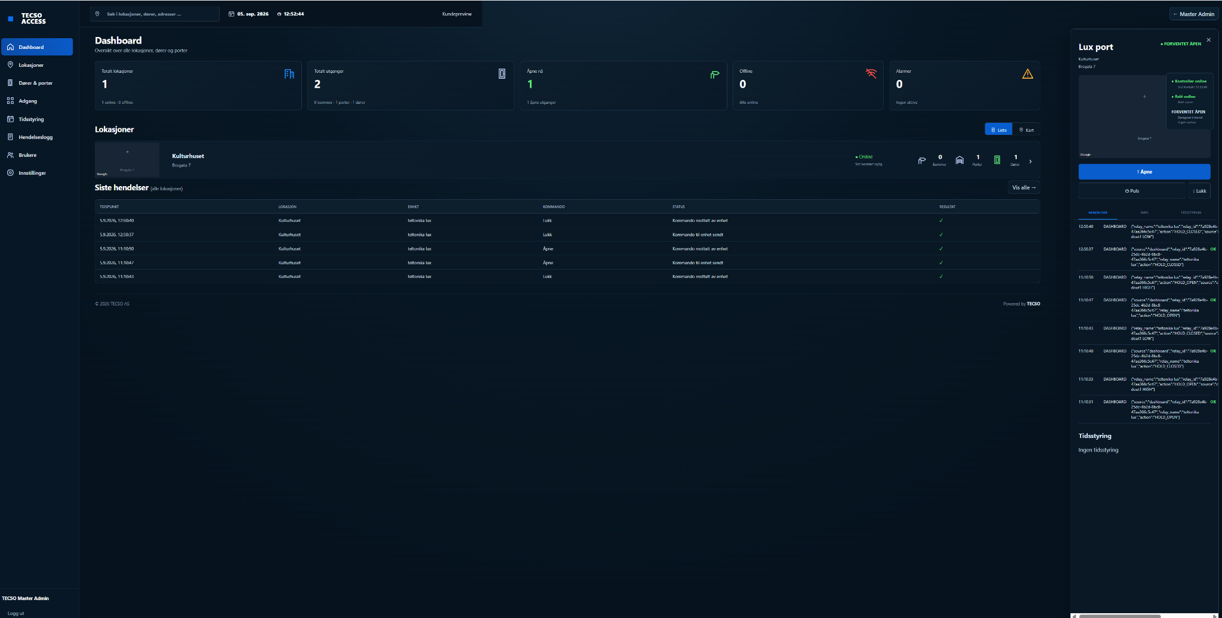Click the building icon on Totalt lokasjoner card
This screenshot has height=618, width=1222.
[289, 74]
